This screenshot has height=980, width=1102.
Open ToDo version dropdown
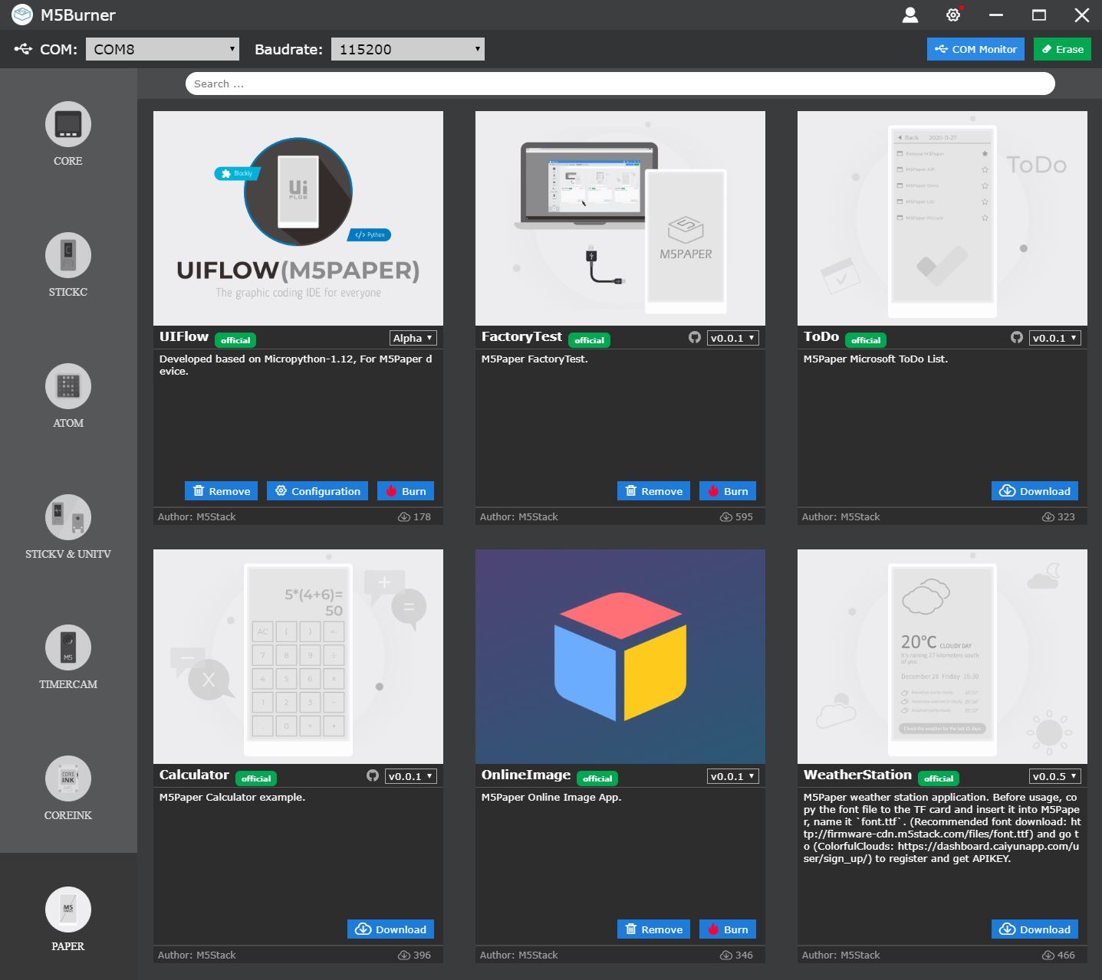pyautogui.click(x=1055, y=338)
